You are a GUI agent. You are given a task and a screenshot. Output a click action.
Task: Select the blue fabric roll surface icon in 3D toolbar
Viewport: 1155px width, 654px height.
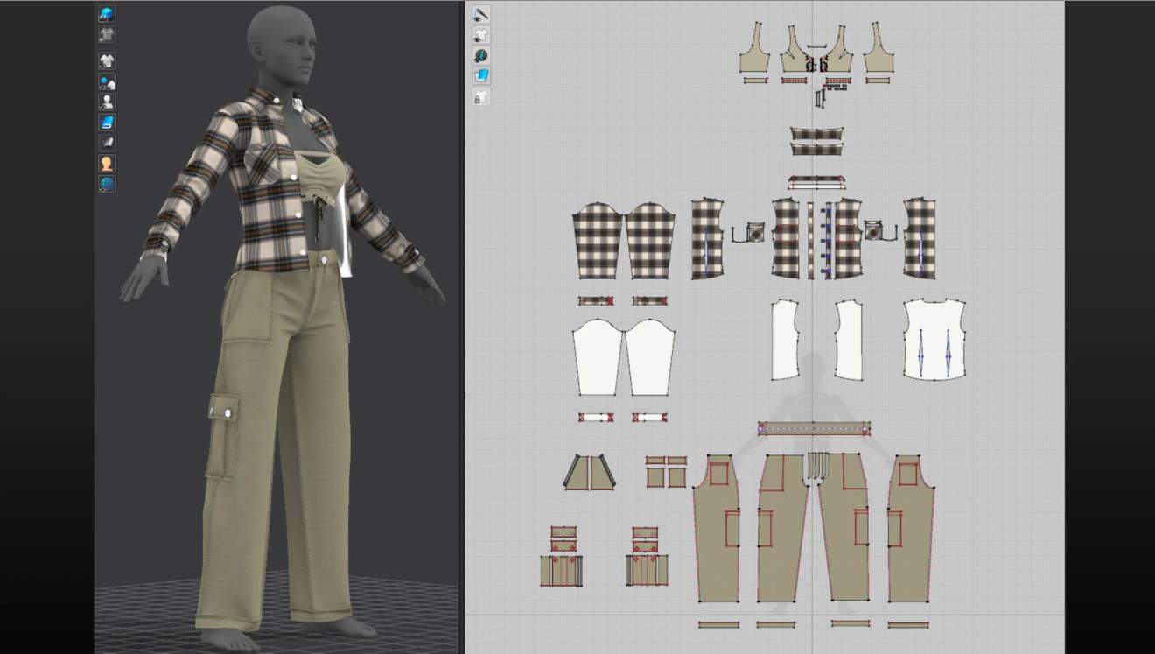click(x=107, y=123)
